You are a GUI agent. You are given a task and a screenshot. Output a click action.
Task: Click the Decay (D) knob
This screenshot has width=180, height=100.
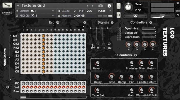(x=137, y=44)
